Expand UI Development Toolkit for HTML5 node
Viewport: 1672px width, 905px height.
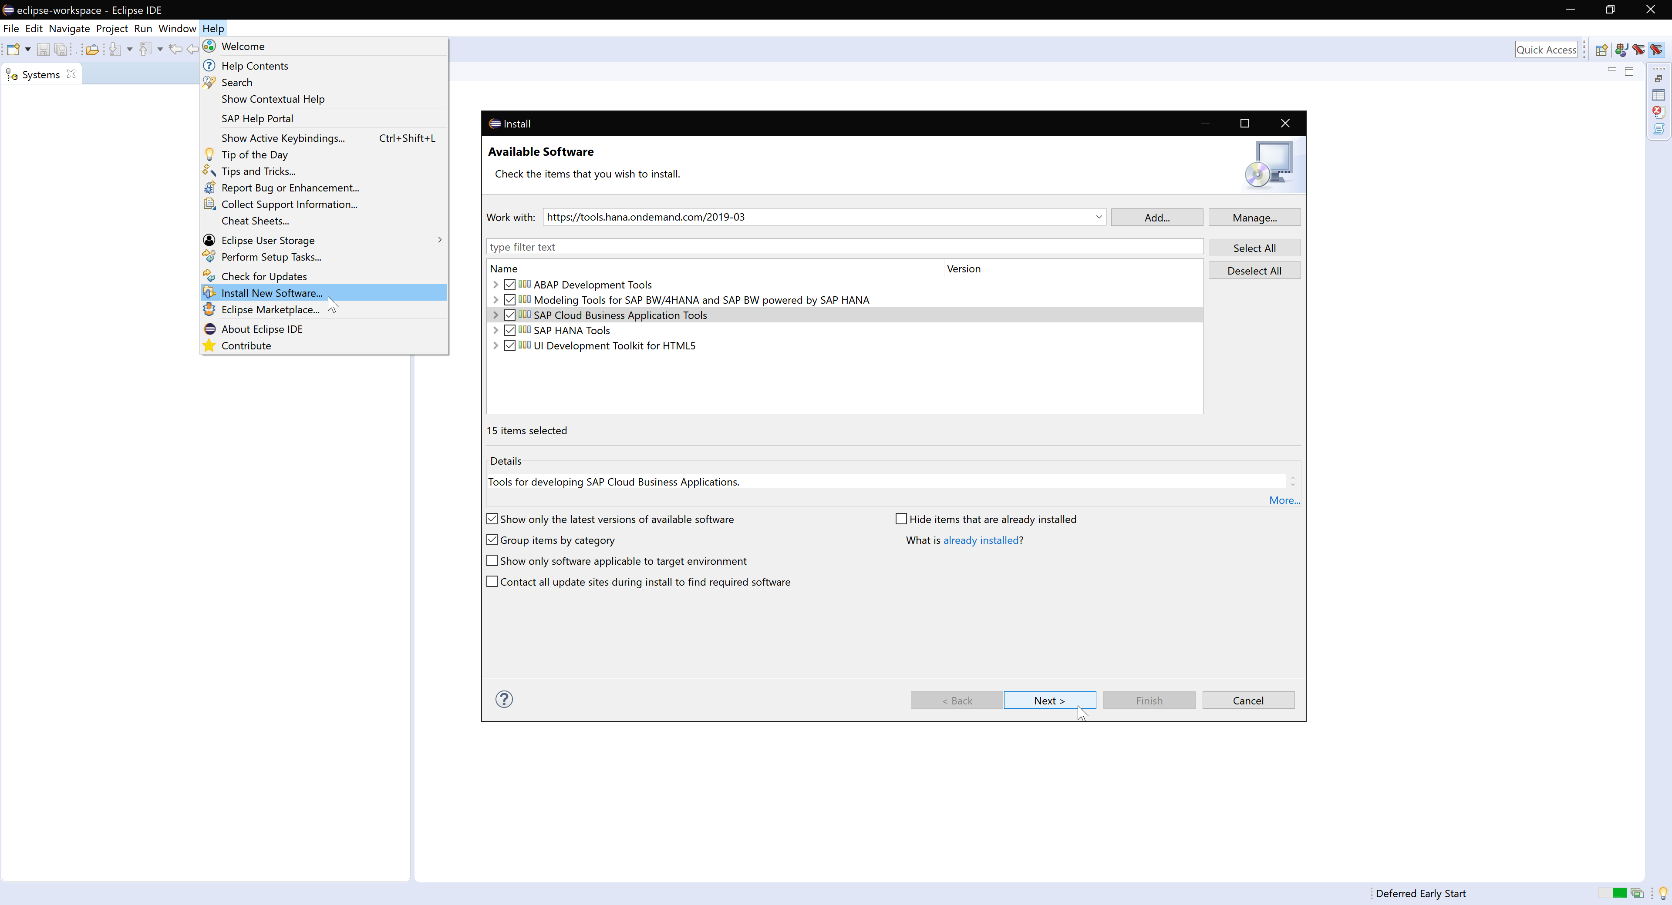coord(496,346)
